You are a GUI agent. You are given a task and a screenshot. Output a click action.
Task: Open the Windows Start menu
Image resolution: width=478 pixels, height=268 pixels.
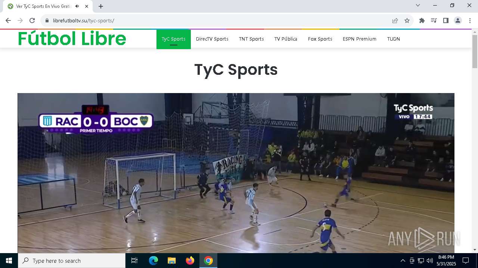[9, 261]
